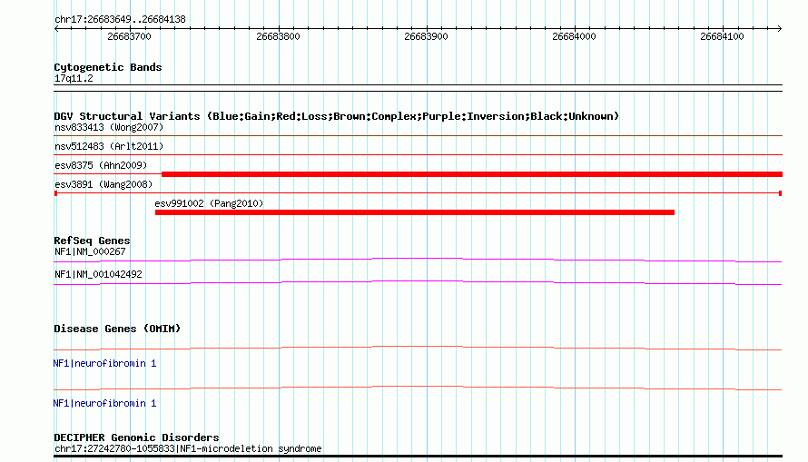This screenshot has height=462, width=808.
Task: Click the lower orange OMIM gene line
Action: [x=418, y=388]
